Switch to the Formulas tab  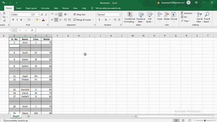coord(45,8)
